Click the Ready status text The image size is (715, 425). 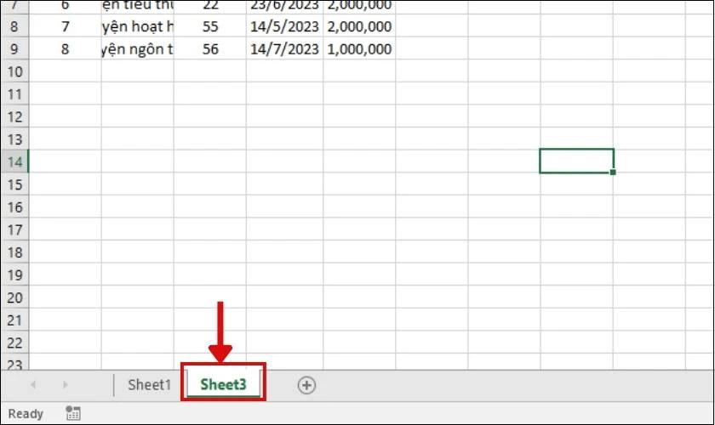click(26, 414)
